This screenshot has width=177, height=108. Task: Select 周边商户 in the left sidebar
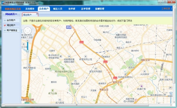pyautogui.click(x=11, y=25)
